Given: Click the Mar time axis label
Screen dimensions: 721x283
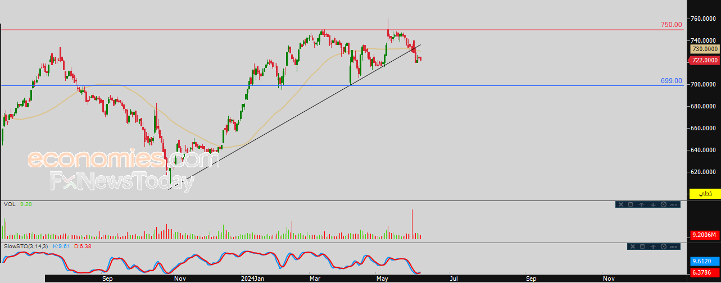Looking at the screenshot, I should click(314, 278).
